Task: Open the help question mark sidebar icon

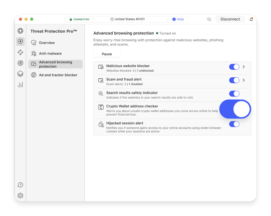Action: pos(20,185)
